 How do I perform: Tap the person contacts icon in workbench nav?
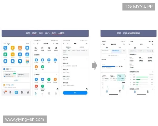click(x=28, y=92)
